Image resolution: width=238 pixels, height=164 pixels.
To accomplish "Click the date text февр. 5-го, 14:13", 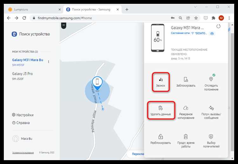I will (181, 58).
